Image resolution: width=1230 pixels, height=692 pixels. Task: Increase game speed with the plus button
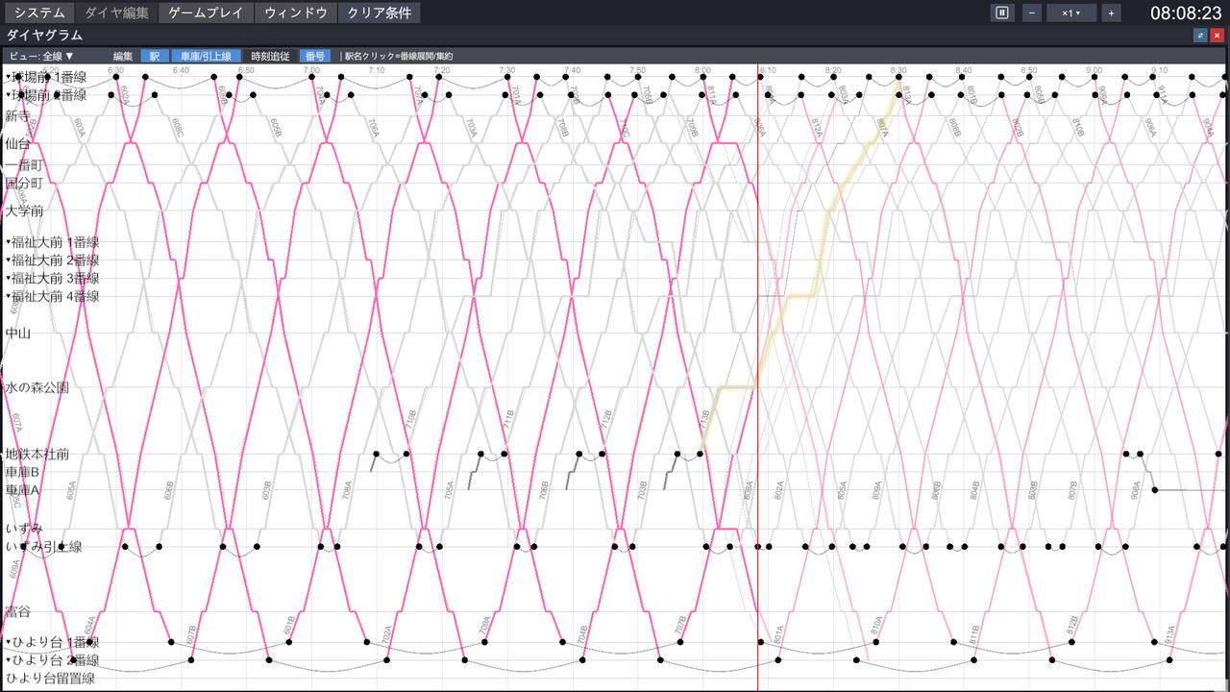pyautogui.click(x=1111, y=12)
